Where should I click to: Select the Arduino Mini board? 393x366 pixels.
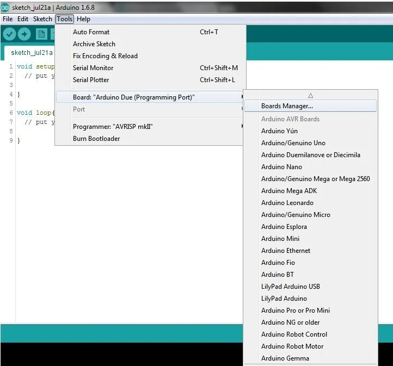(310, 239)
